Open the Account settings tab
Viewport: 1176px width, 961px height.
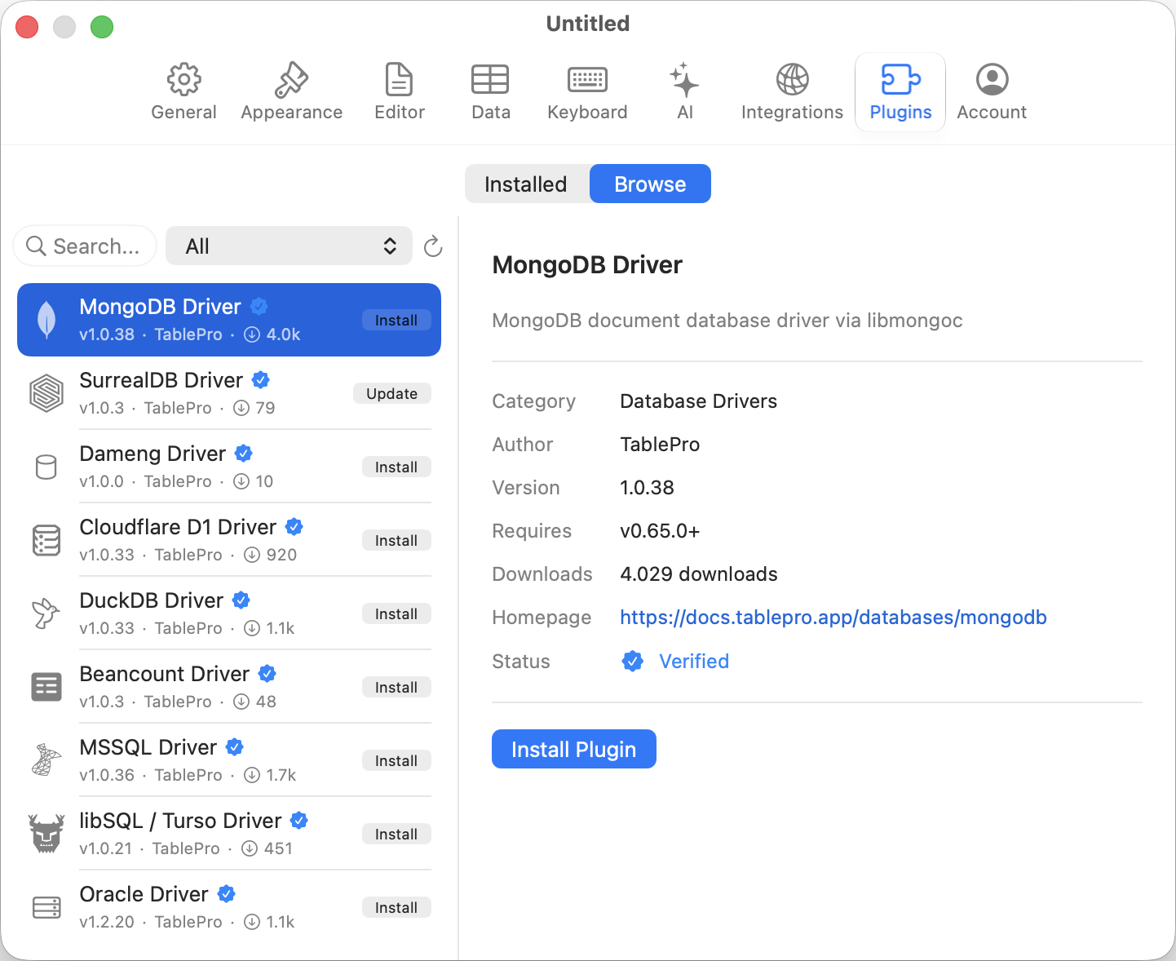click(992, 91)
